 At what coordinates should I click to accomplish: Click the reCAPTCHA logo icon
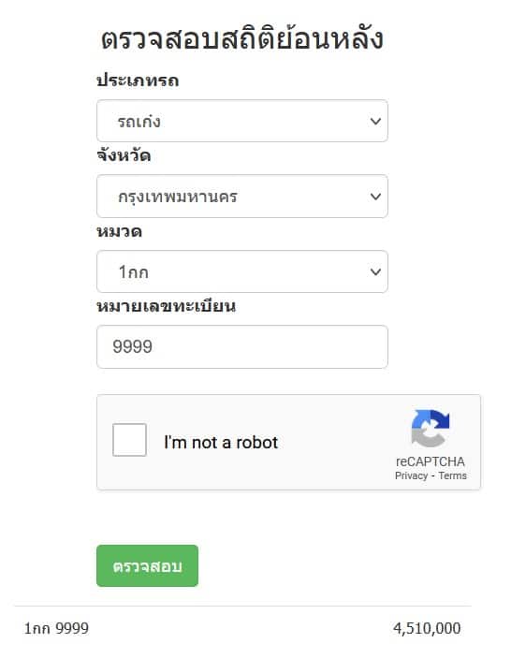click(x=430, y=428)
